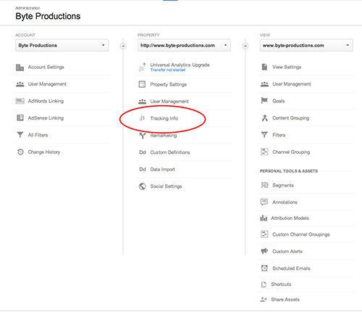Click the Social Settings globe icon

[142, 186]
